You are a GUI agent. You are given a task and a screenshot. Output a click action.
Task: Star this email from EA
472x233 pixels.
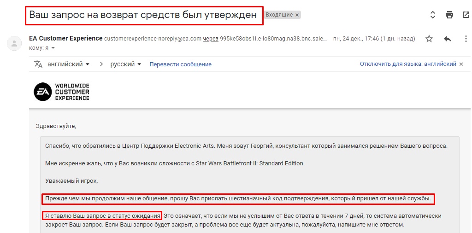429,39
